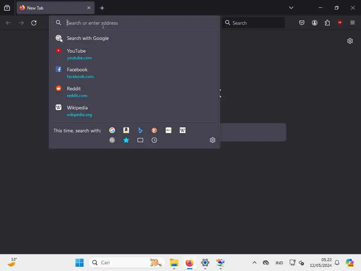Open the Extensions puzzle icon

click(327, 23)
